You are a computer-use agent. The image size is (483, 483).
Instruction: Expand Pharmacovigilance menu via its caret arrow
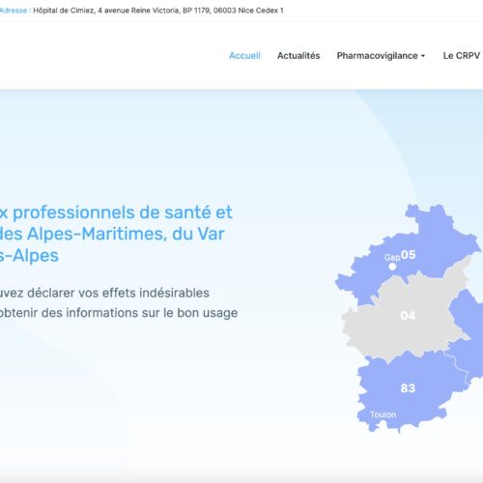[x=423, y=56]
